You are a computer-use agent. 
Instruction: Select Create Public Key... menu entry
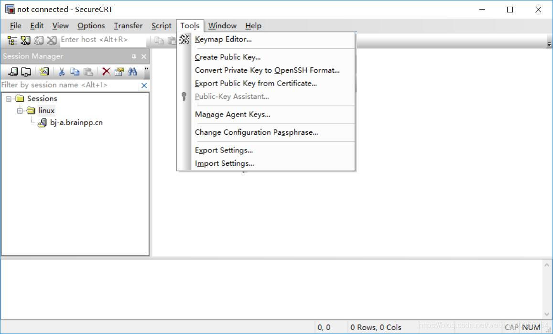tap(266, 57)
